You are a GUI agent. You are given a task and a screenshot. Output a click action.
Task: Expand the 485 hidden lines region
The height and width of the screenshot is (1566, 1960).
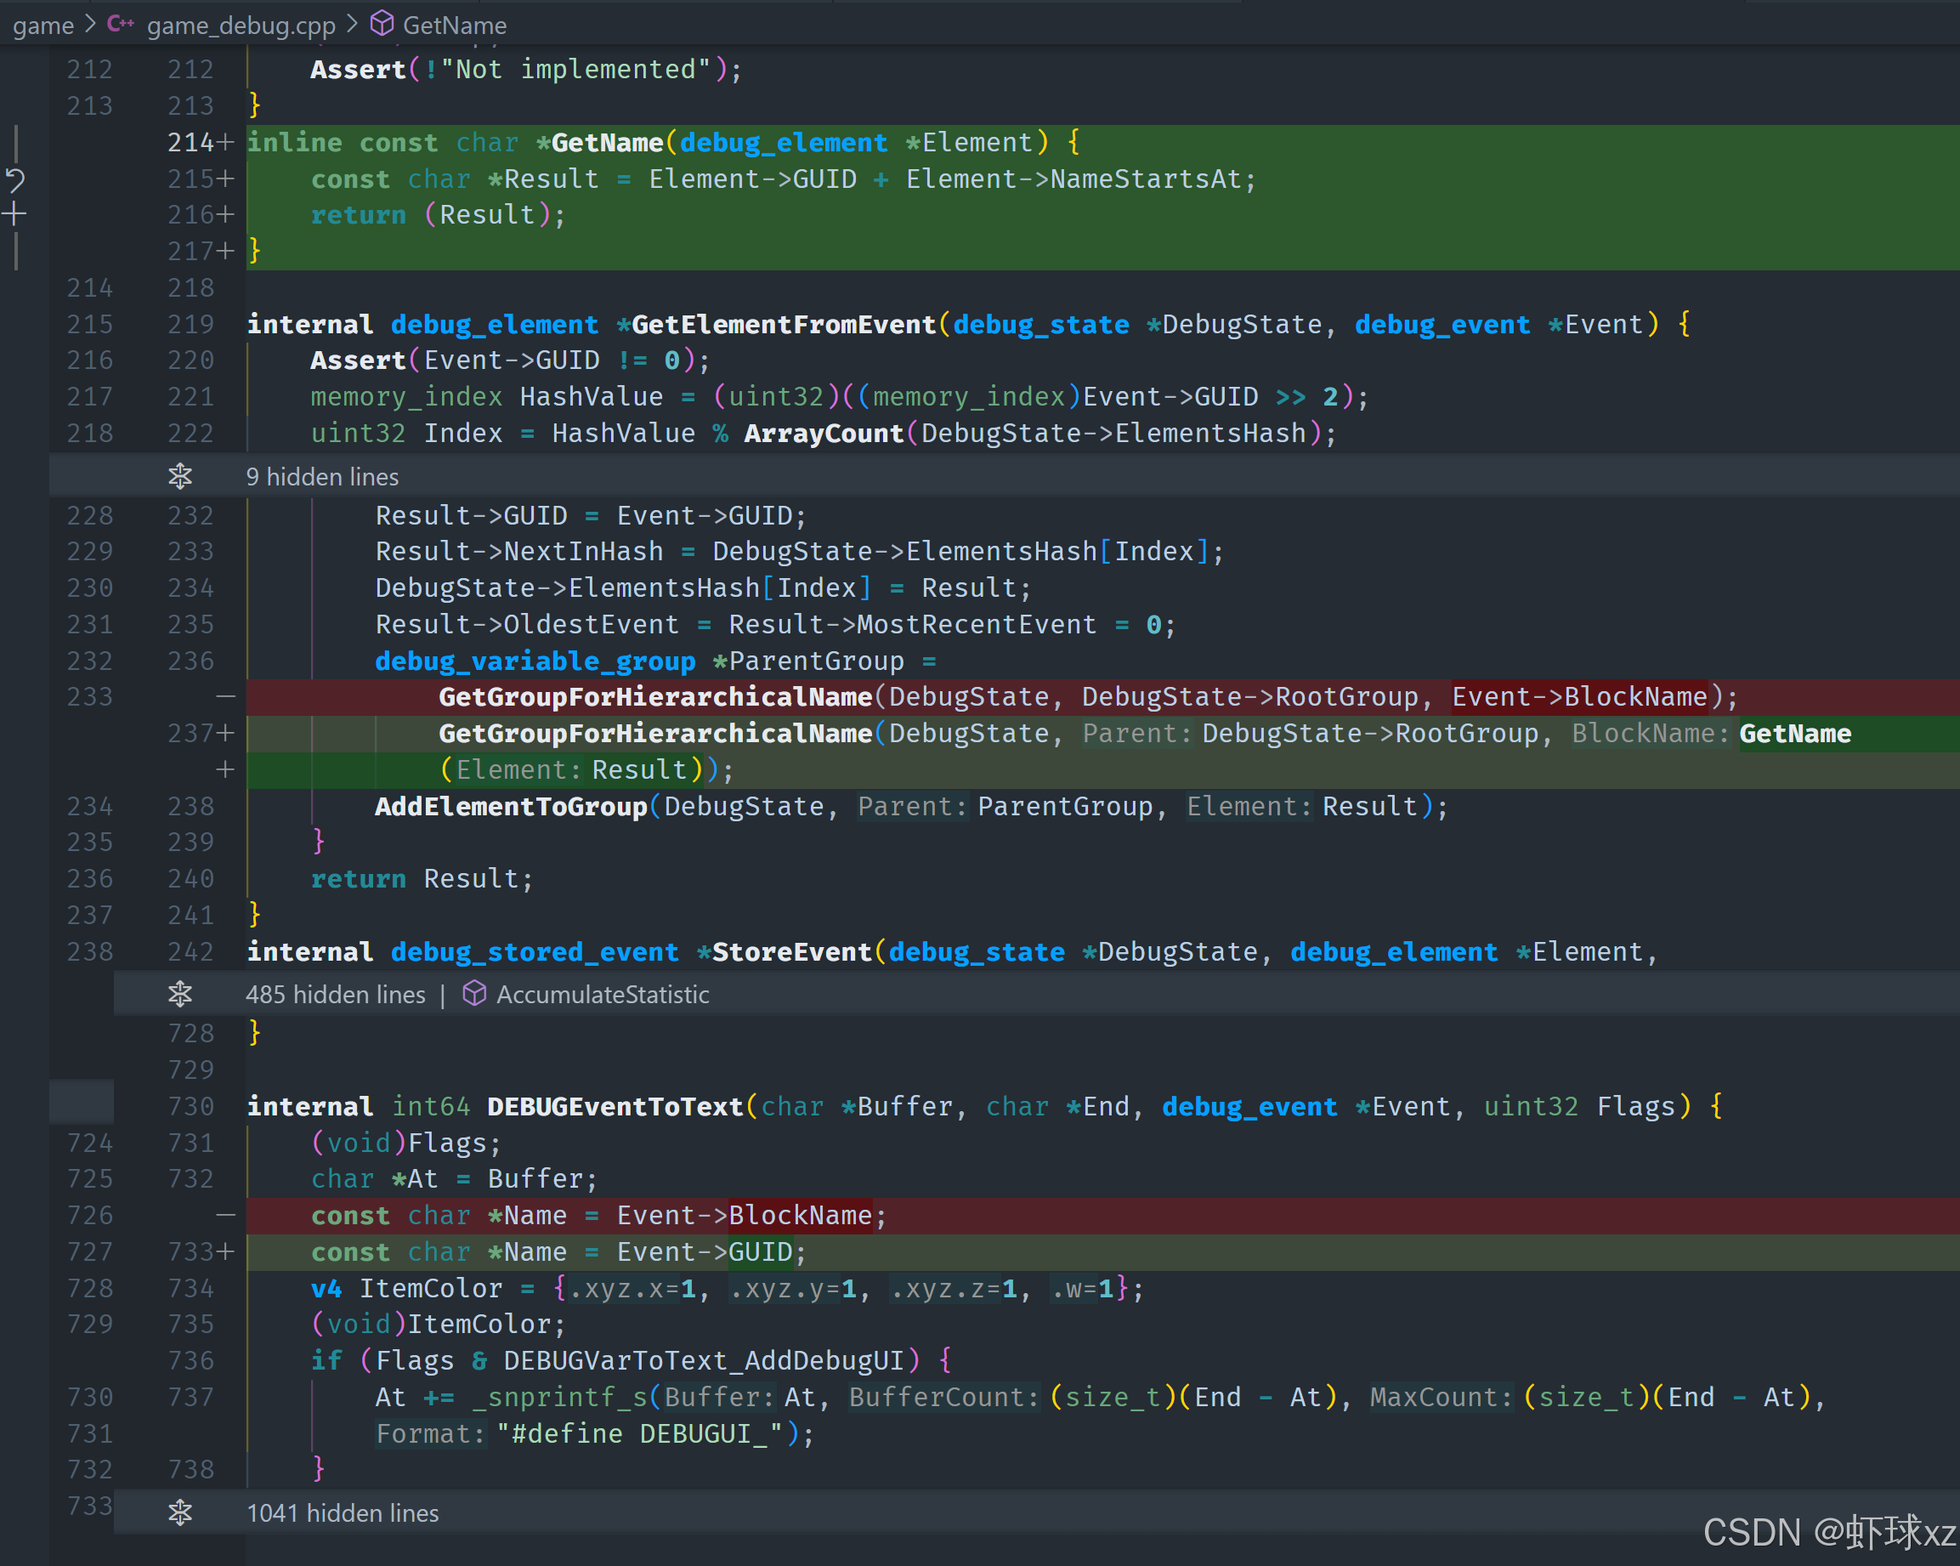coord(335,994)
